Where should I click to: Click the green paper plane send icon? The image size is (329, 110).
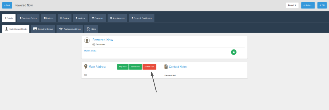(x=234, y=52)
